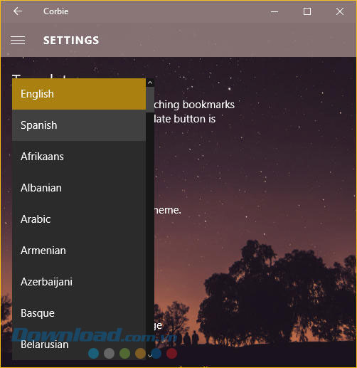Select Belarusian from the dropdown list
Image resolution: width=357 pixels, height=368 pixels.
coord(79,345)
